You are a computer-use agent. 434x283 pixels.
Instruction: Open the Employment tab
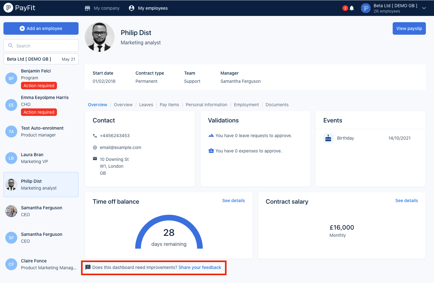pos(246,105)
